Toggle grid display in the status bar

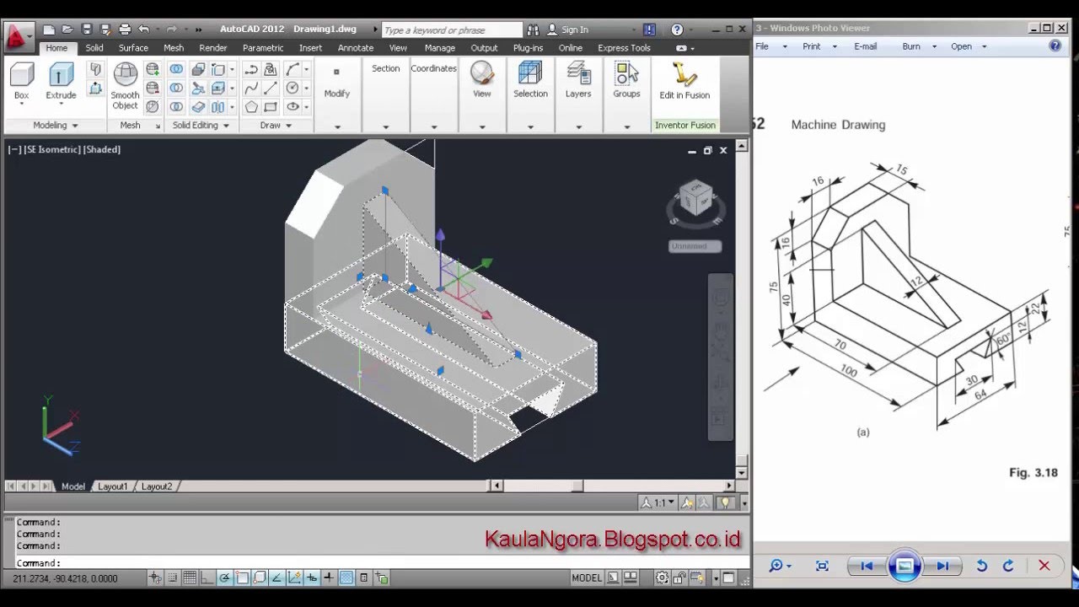[191, 578]
